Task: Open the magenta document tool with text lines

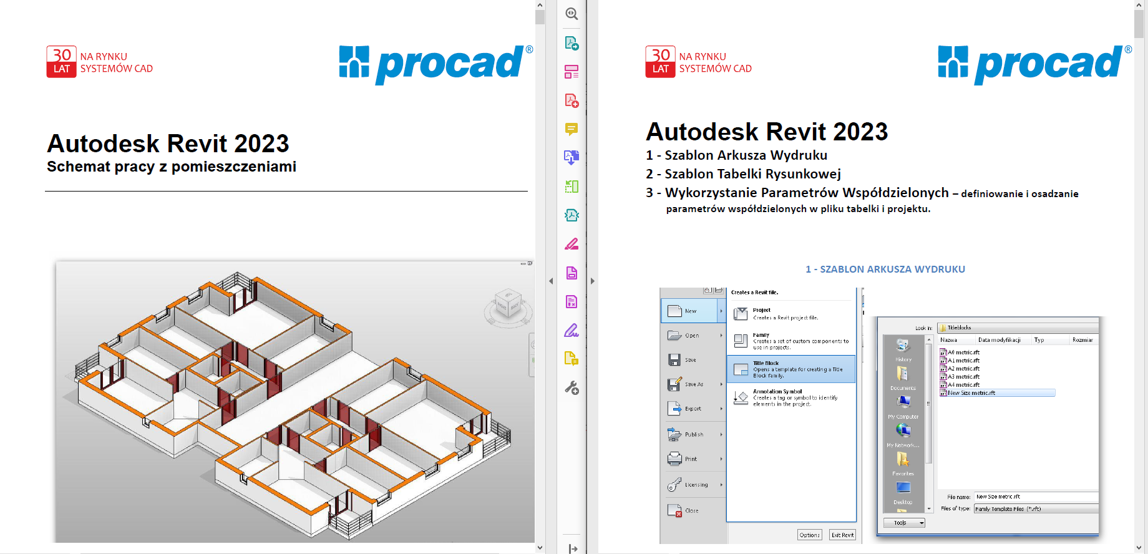Action: pyautogui.click(x=572, y=301)
